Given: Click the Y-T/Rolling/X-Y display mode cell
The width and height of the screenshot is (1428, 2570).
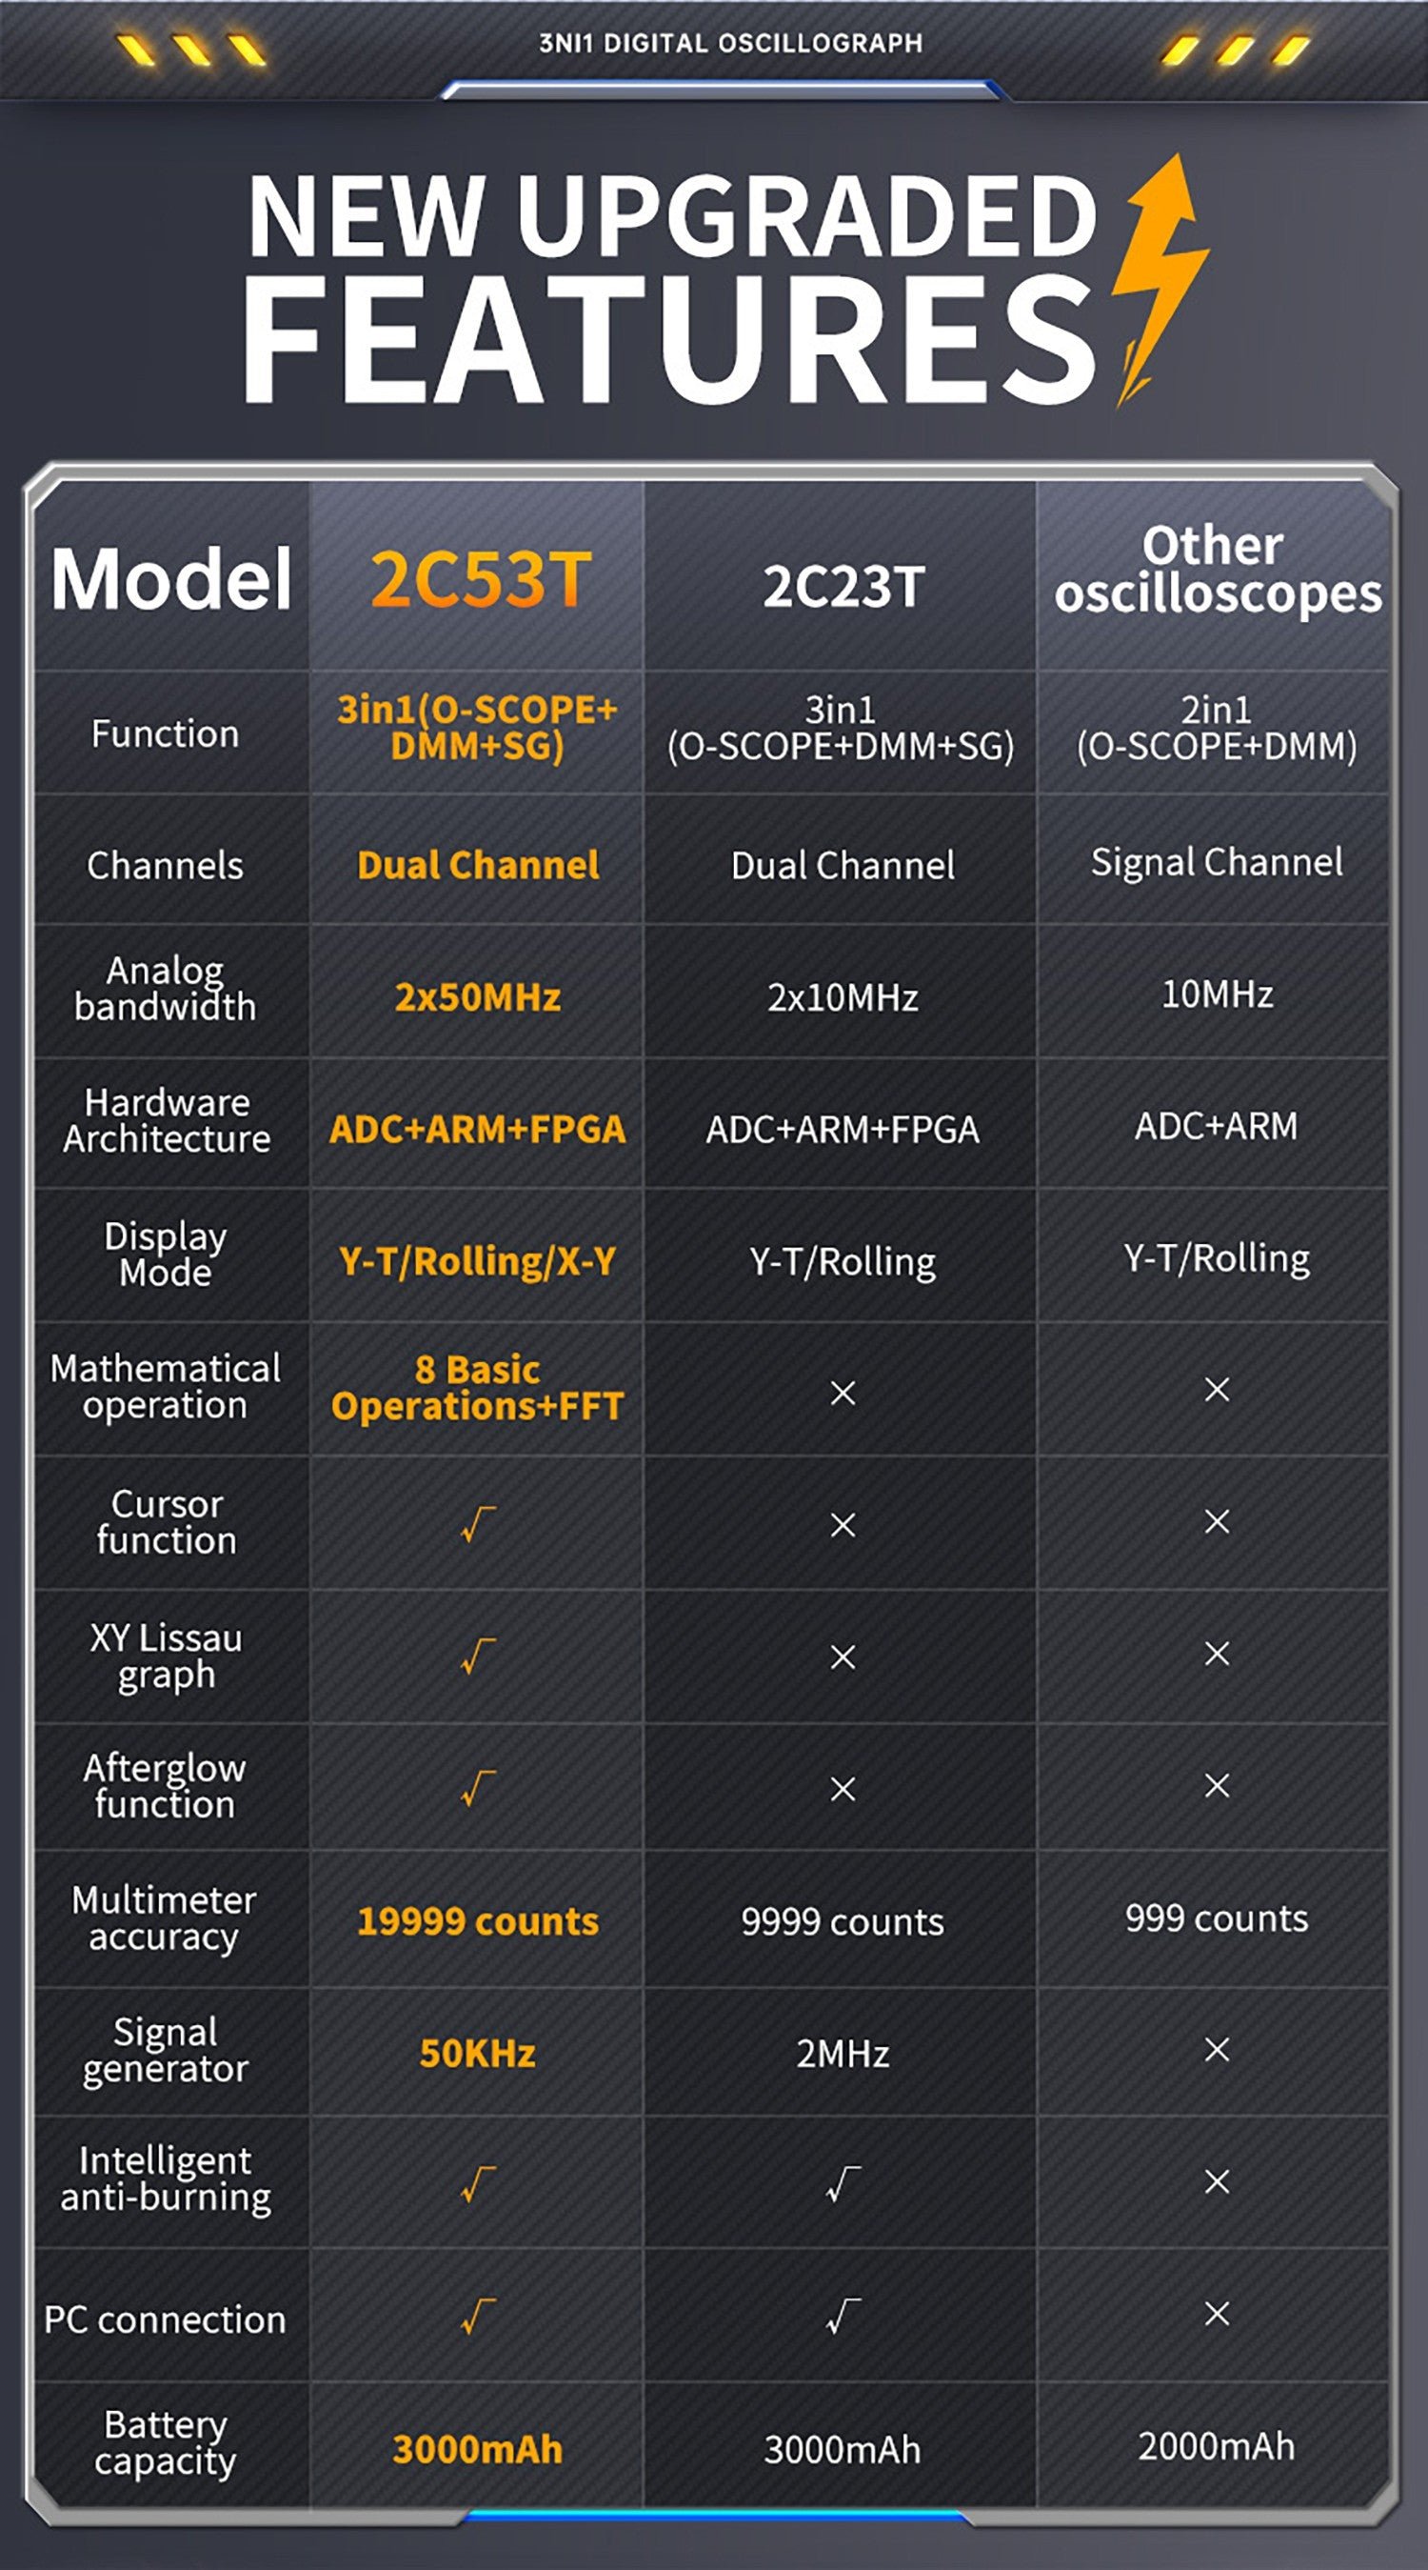Looking at the screenshot, I should (x=478, y=1261).
